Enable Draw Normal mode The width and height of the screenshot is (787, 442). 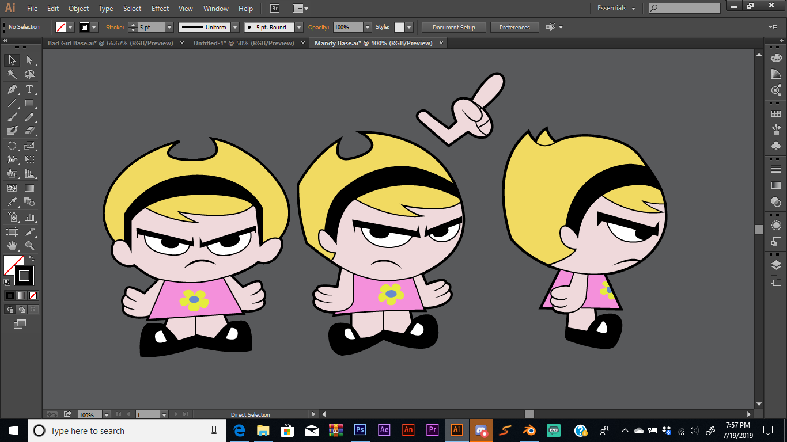(x=10, y=310)
